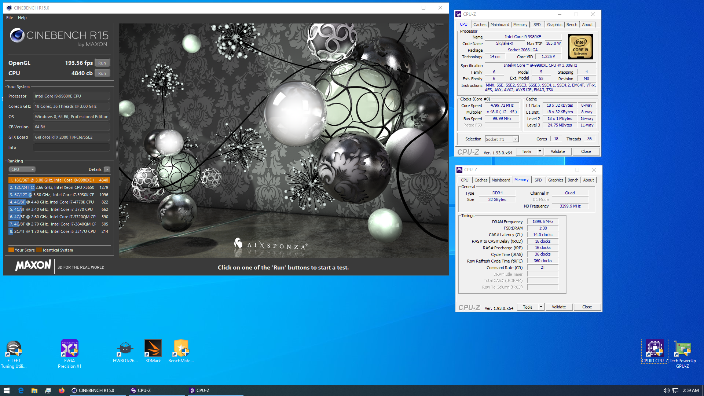
Task: Click the Core Speed value 4799.72 MHz
Action: (x=502, y=106)
